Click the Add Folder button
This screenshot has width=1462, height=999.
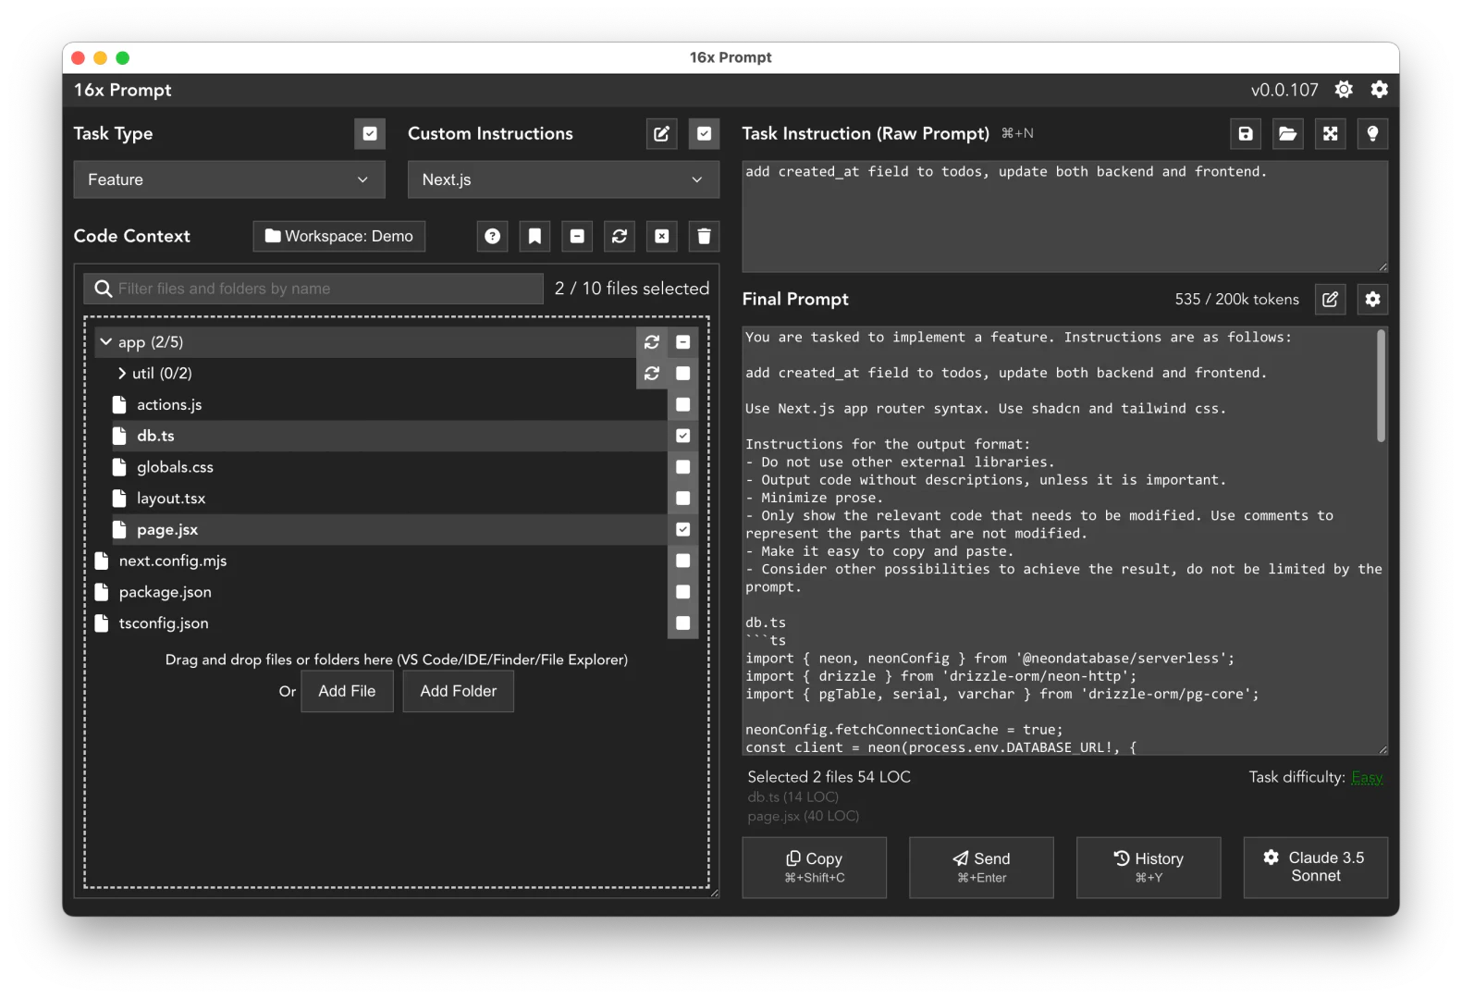point(458,692)
